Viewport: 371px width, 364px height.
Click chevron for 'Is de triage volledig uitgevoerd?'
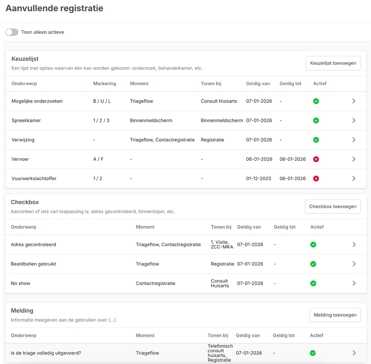click(x=354, y=353)
